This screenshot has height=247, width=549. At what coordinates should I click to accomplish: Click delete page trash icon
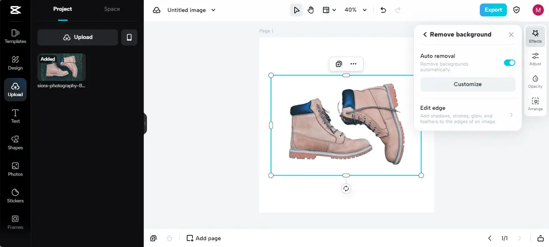click(170, 238)
